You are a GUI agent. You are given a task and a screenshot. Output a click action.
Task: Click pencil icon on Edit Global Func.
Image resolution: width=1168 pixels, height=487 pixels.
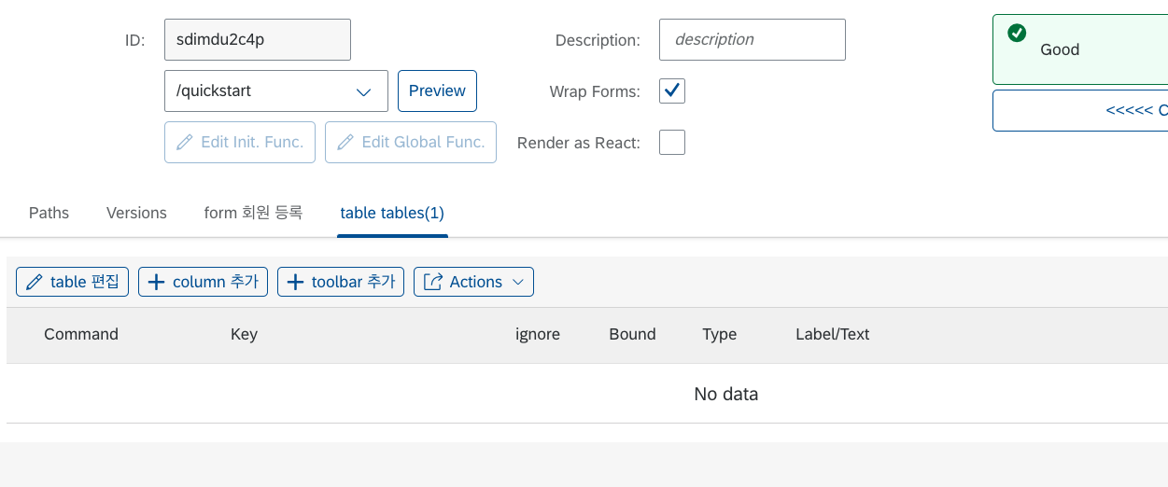[x=345, y=142]
